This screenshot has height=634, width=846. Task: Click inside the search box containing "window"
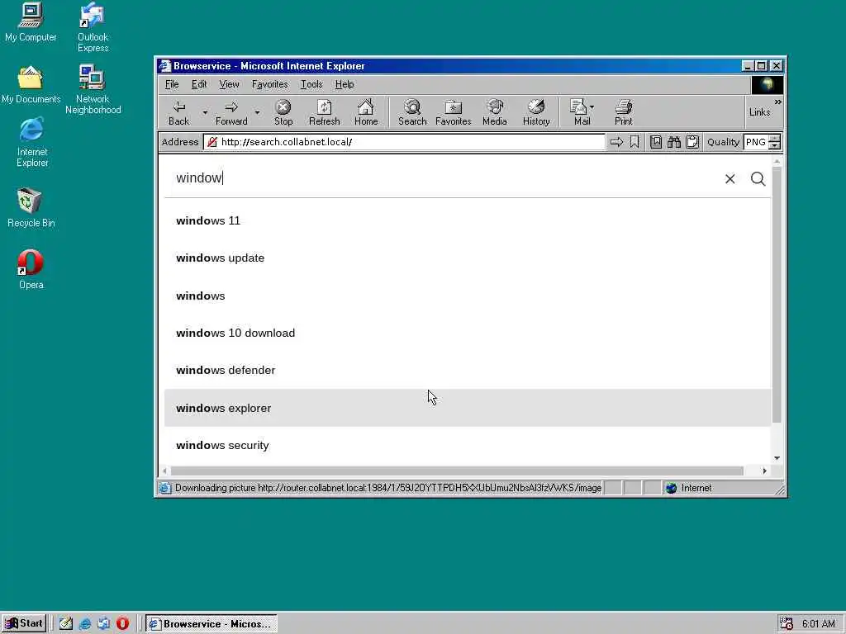click(443, 178)
